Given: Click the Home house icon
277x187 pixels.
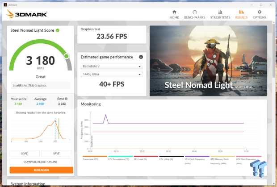Looking at the screenshot, I should pos(174,12).
